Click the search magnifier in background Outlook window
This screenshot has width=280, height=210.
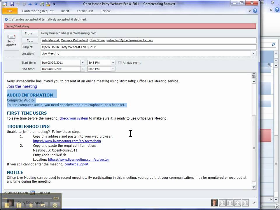[273, 45]
